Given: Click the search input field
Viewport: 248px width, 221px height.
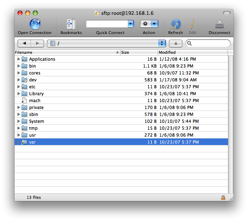Looking at the screenshot, I should pos(208,43).
